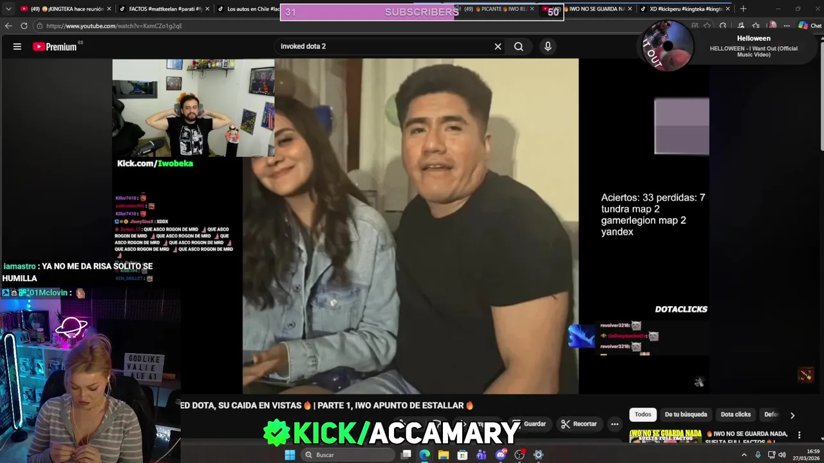Open the Windows Start menu

[290, 455]
